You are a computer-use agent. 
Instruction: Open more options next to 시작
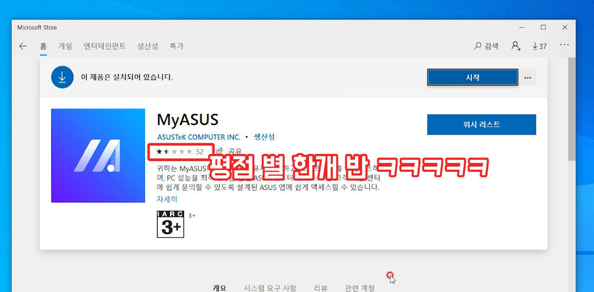(528, 77)
